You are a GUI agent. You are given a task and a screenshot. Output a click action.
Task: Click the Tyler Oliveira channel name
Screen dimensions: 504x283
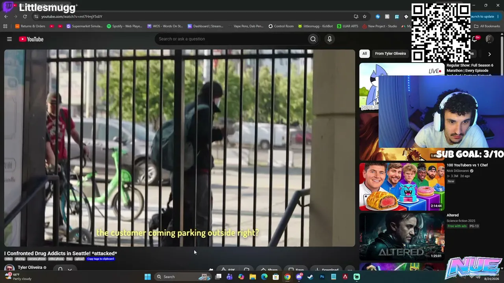click(30, 267)
